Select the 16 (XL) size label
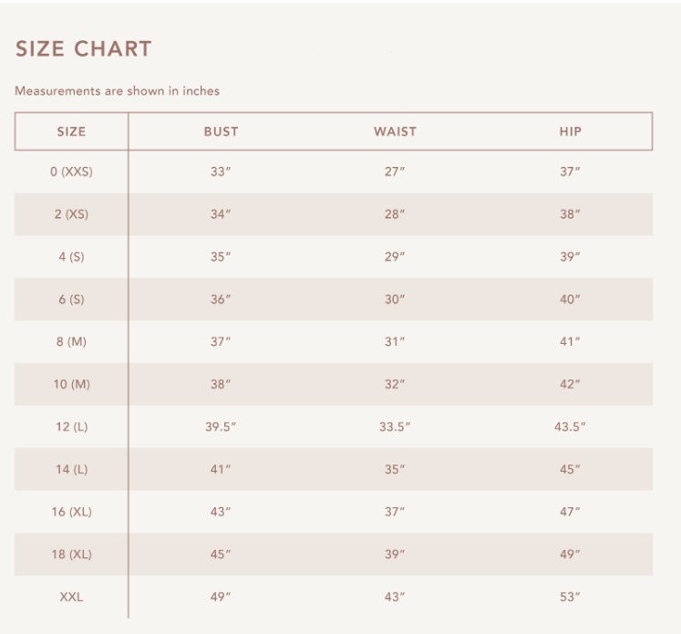The image size is (681, 634). tap(71, 512)
